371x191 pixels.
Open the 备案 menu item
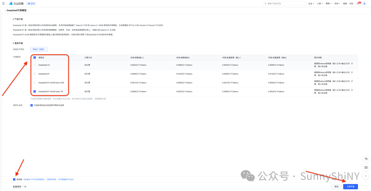coord(345,3)
